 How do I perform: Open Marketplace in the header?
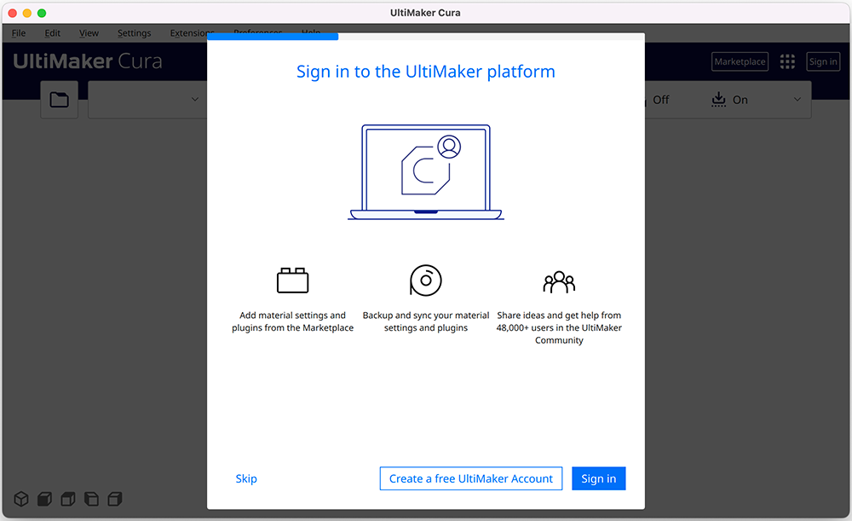pos(740,61)
